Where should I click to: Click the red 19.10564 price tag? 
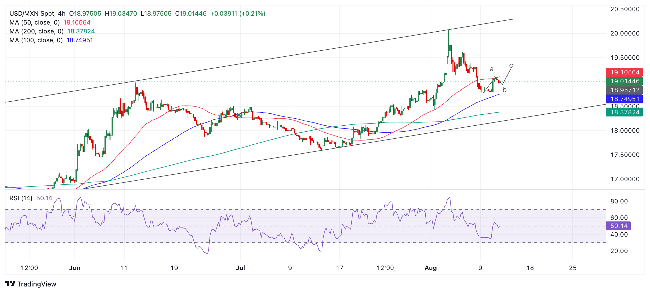[624, 72]
